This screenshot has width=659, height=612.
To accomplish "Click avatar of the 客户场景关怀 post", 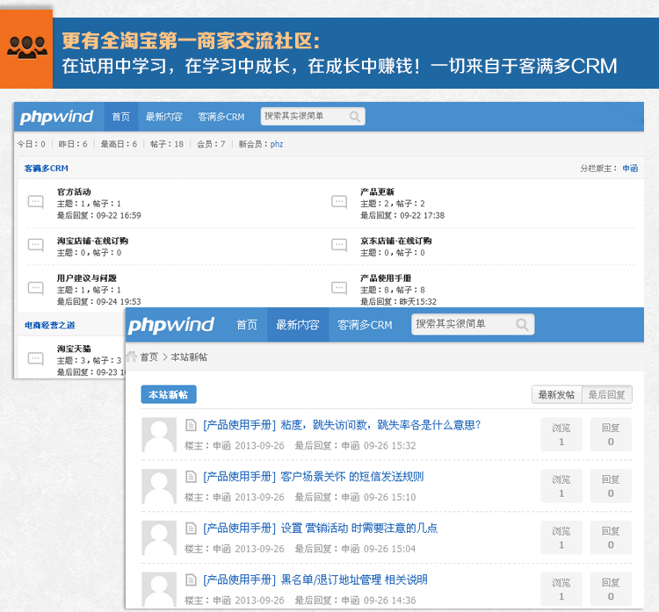I will click(159, 486).
